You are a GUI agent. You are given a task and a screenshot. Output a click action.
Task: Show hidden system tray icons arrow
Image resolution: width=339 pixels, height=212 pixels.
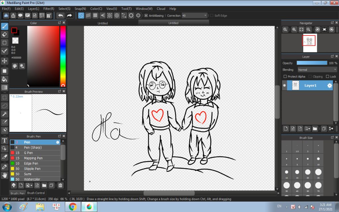(287, 207)
